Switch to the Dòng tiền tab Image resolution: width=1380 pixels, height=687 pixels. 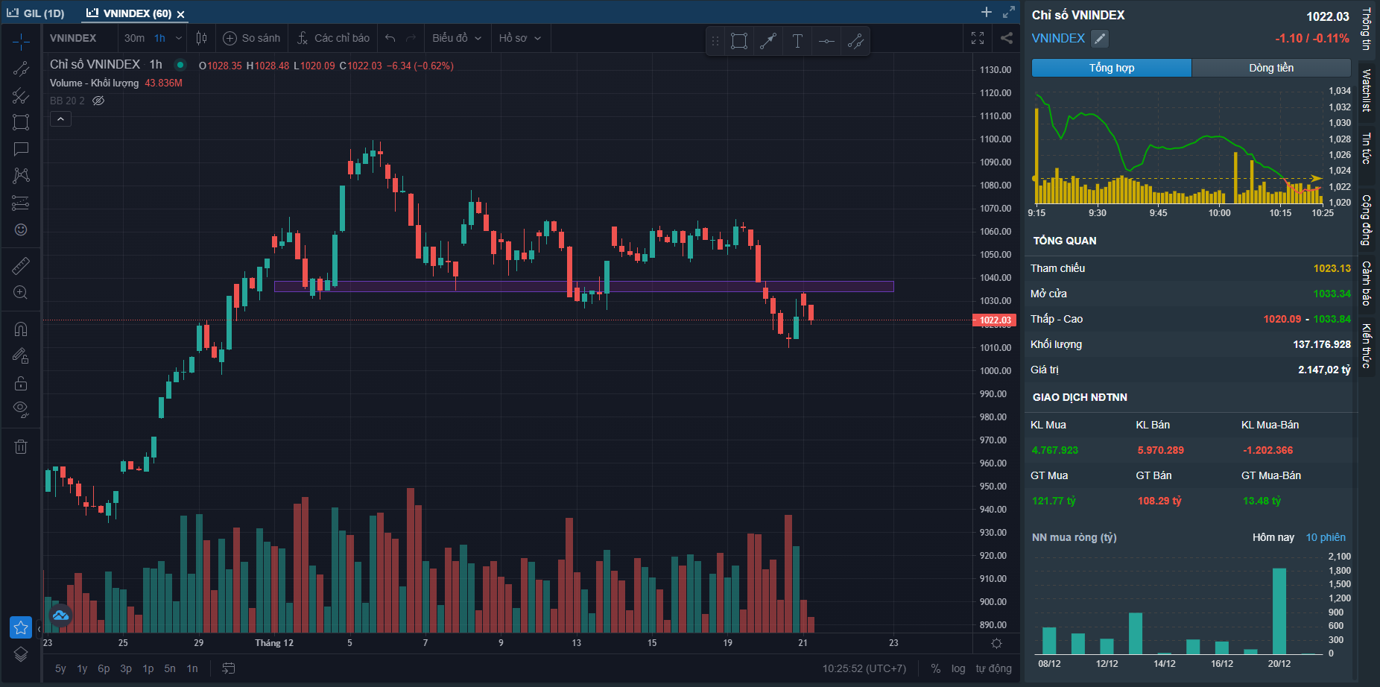[x=1270, y=68]
